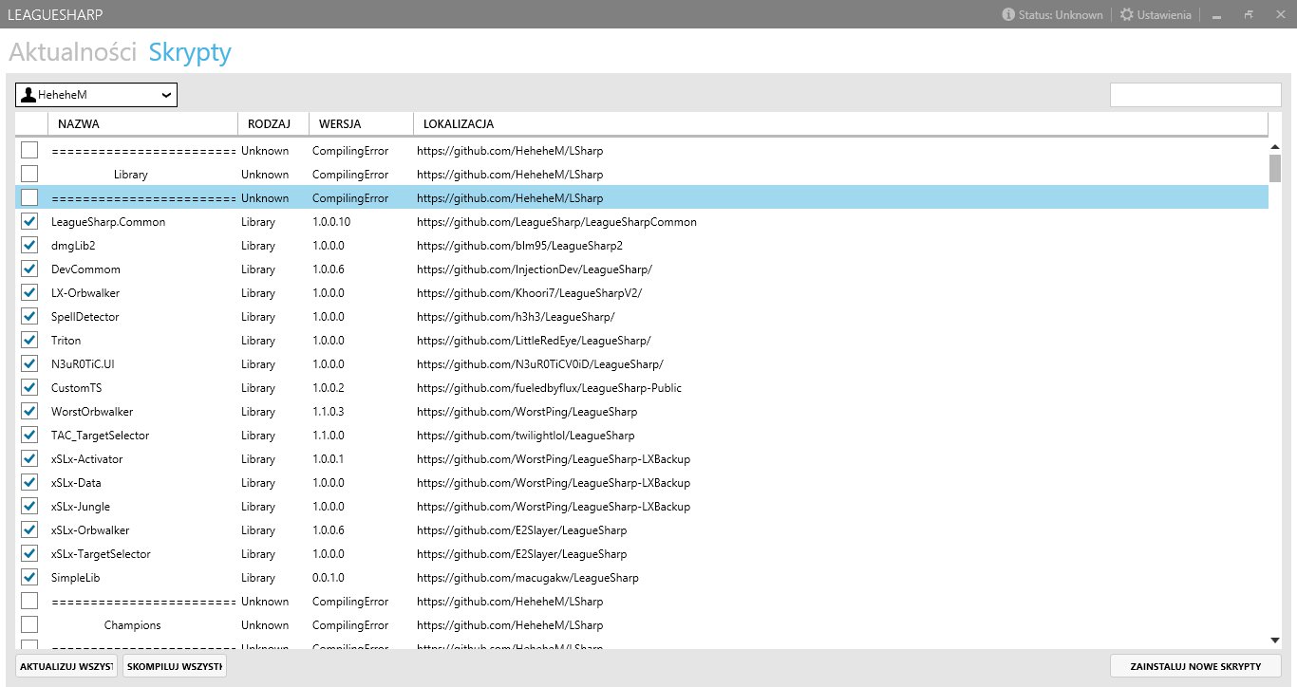The height and width of the screenshot is (687, 1297).
Task: Open the HeheheM profile dropdown
Action: 96,95
